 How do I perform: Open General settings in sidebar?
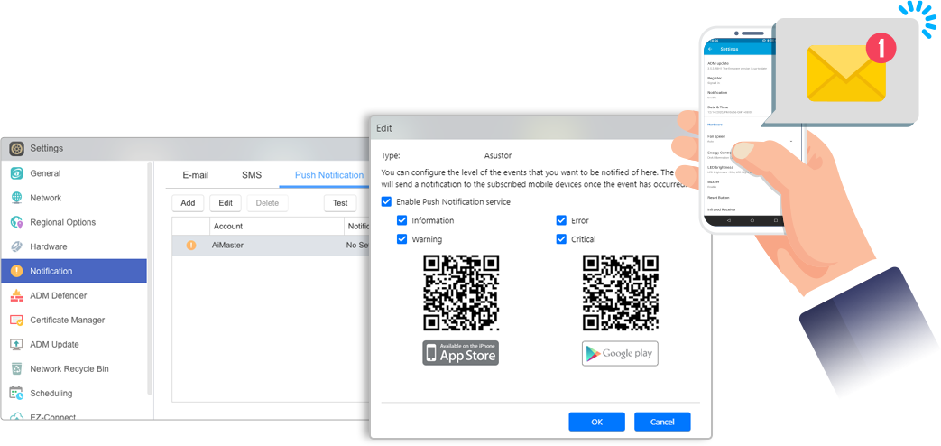tap(45, 173)
